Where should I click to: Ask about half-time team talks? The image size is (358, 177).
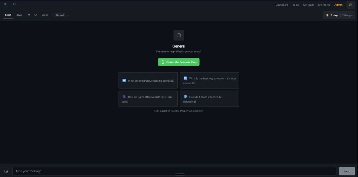(x=148, y=99)
